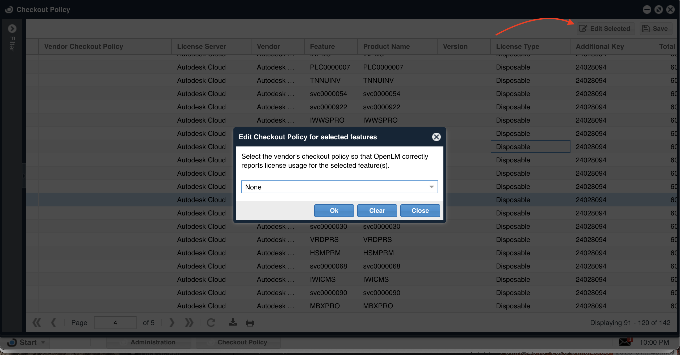
Task: Expand the Filter side panel arrow
Action: click(x=12, y=28)
